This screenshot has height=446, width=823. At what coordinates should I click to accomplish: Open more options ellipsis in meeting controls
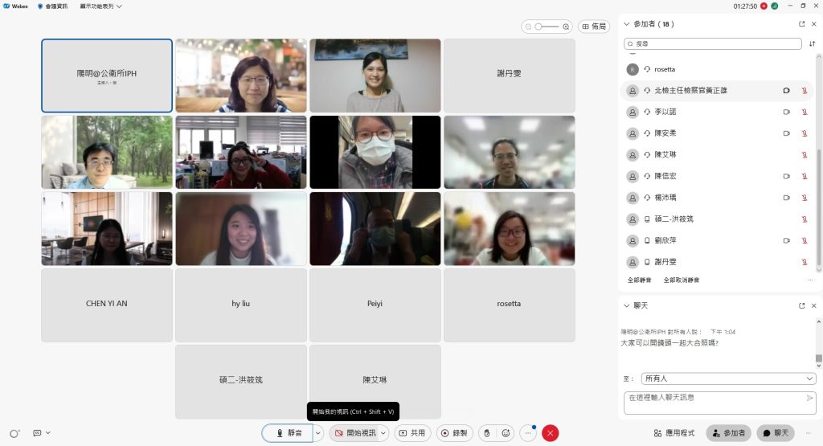[x=528, y=433]
